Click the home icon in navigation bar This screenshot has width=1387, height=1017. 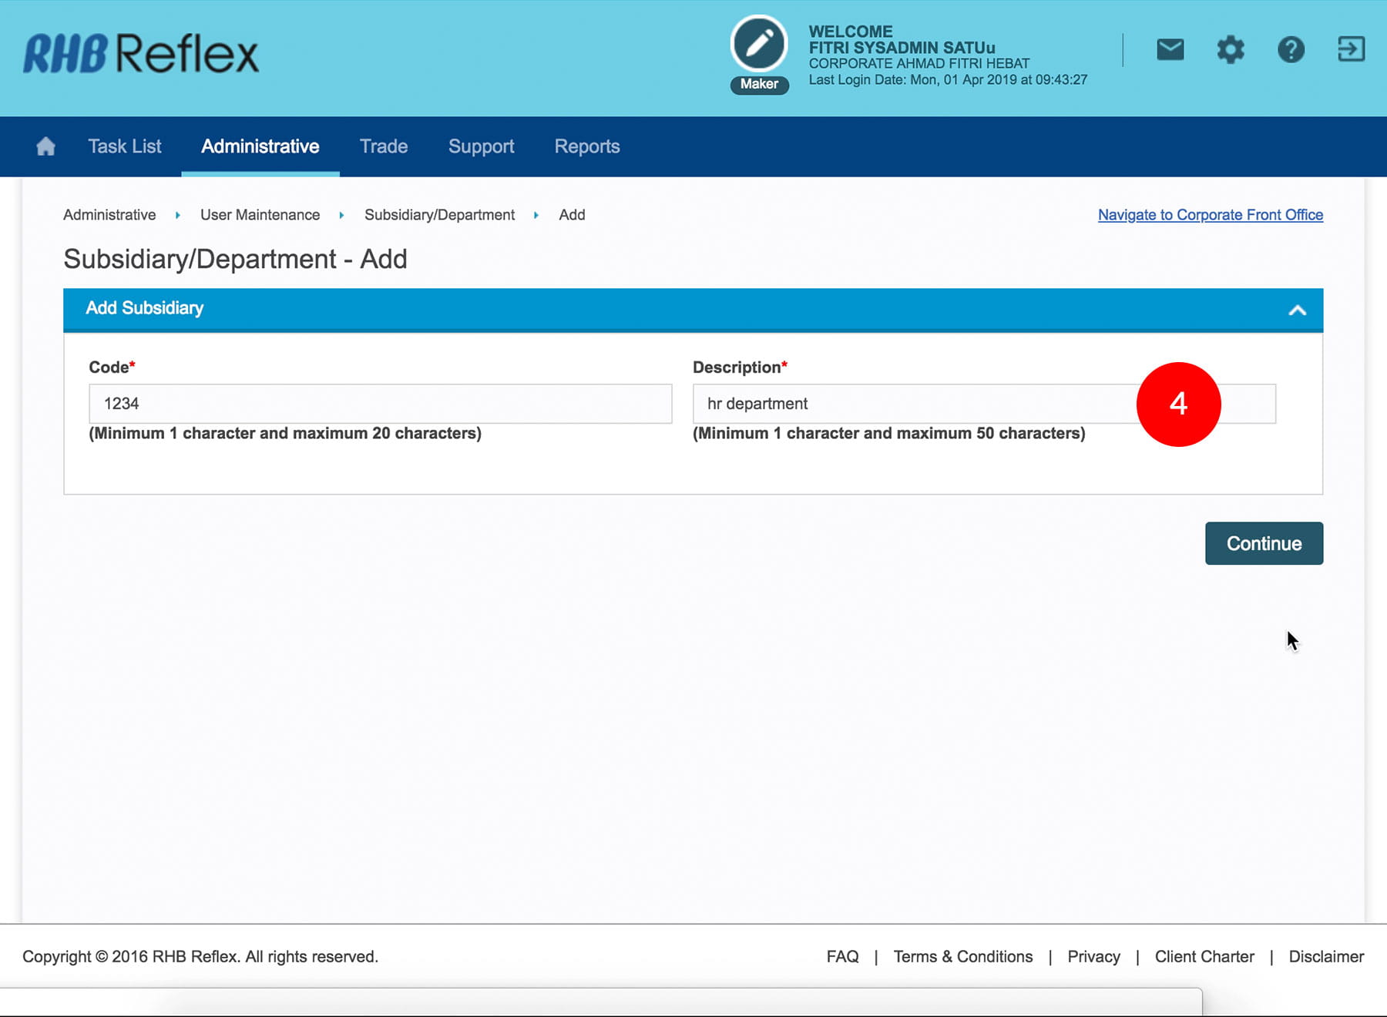point(45,146)
